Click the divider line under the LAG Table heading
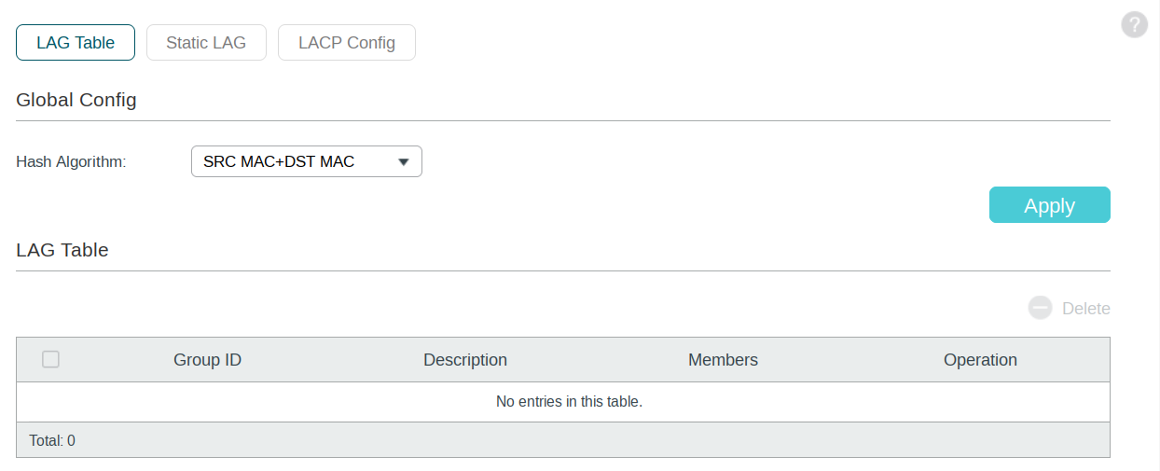The height and width of the screenshot is (471, 1160). pos(563,270)
